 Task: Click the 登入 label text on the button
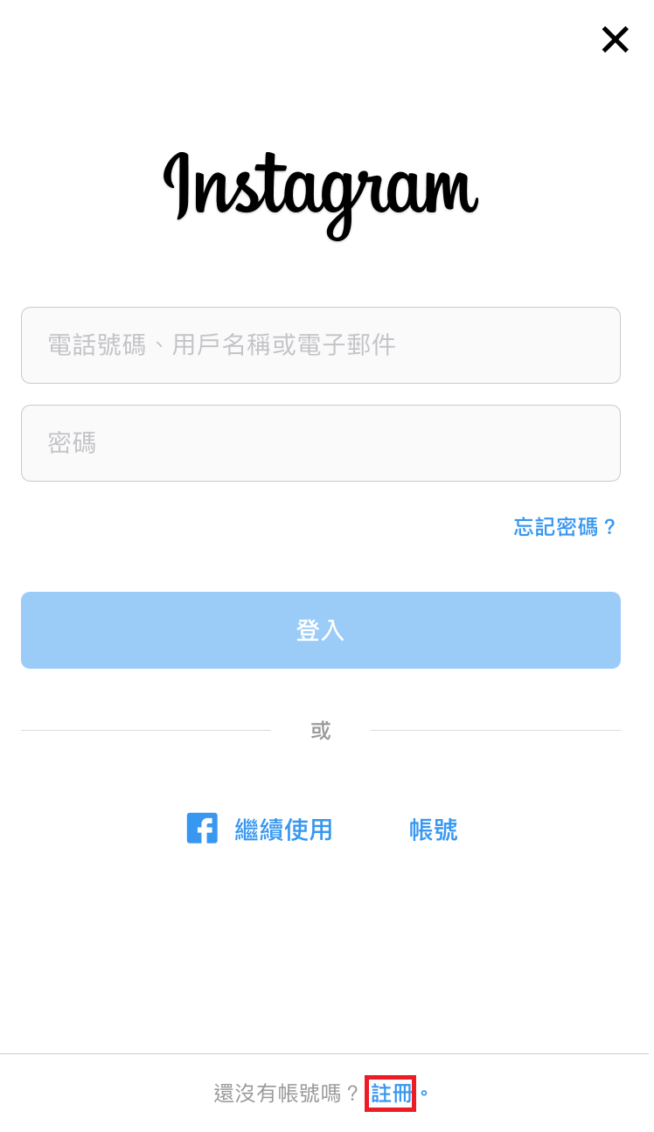(x=321, y=630)
